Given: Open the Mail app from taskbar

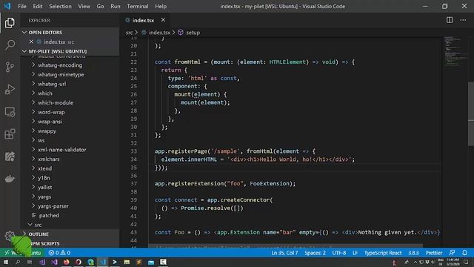Looking at the screenshot, I should 151,262.
